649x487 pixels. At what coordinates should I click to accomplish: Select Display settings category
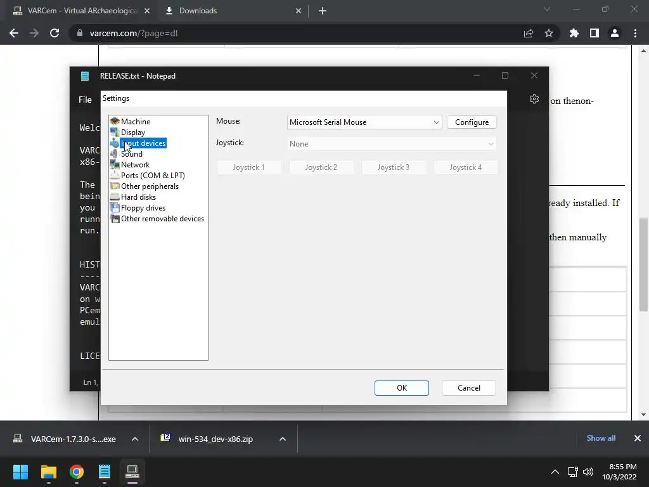pos(133,132)
